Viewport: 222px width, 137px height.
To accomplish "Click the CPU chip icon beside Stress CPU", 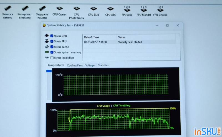I will click(x=47, y=35).
